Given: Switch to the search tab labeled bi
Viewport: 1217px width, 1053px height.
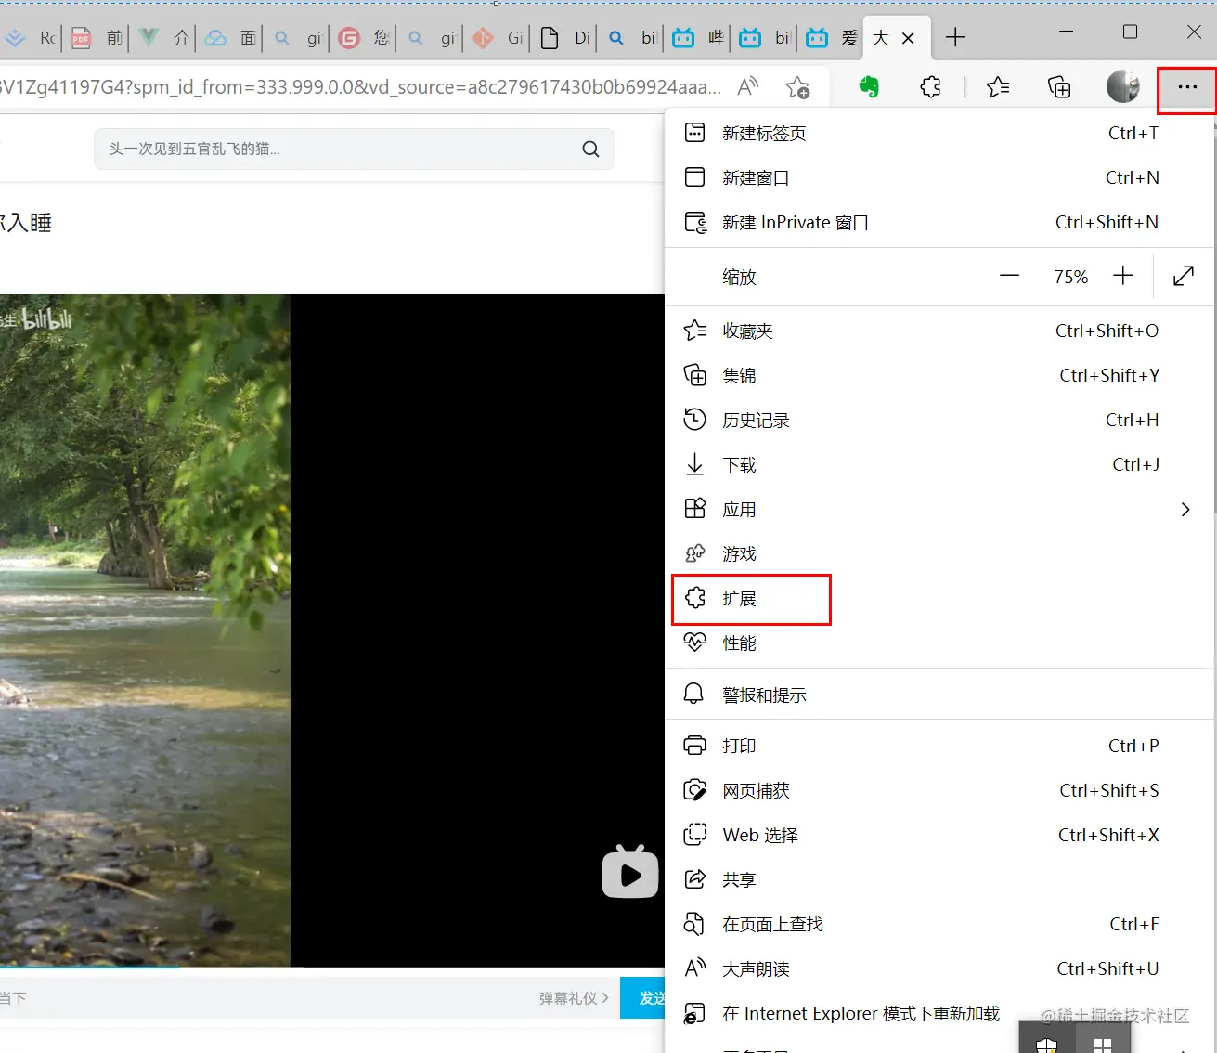Looking at the screenshot, I should pyautogui.click(x=631, y=38).
